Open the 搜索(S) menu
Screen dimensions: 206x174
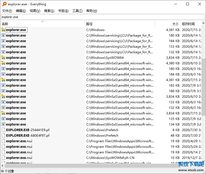click(x=49, y=11)
